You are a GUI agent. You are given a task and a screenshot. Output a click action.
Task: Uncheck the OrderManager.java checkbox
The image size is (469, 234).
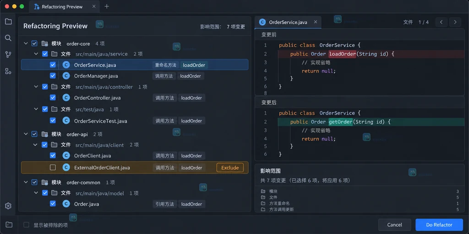coord(53,76)
